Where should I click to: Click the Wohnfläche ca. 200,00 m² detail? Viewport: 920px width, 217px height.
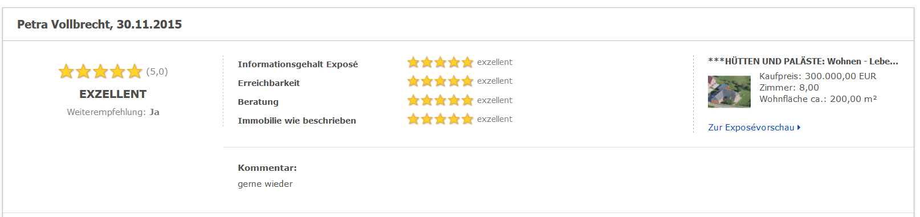coord(818,99)
